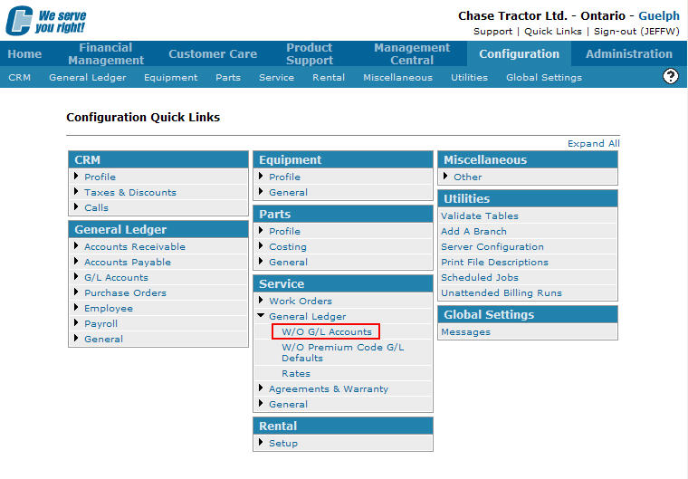The width and height of the screenshot is (688, 479).
Task: Click General link under Parts
Action: [288, 262]
